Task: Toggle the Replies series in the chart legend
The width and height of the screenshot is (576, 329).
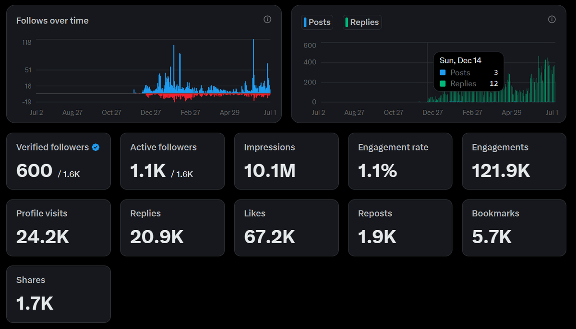Action: tap(362, 22)
